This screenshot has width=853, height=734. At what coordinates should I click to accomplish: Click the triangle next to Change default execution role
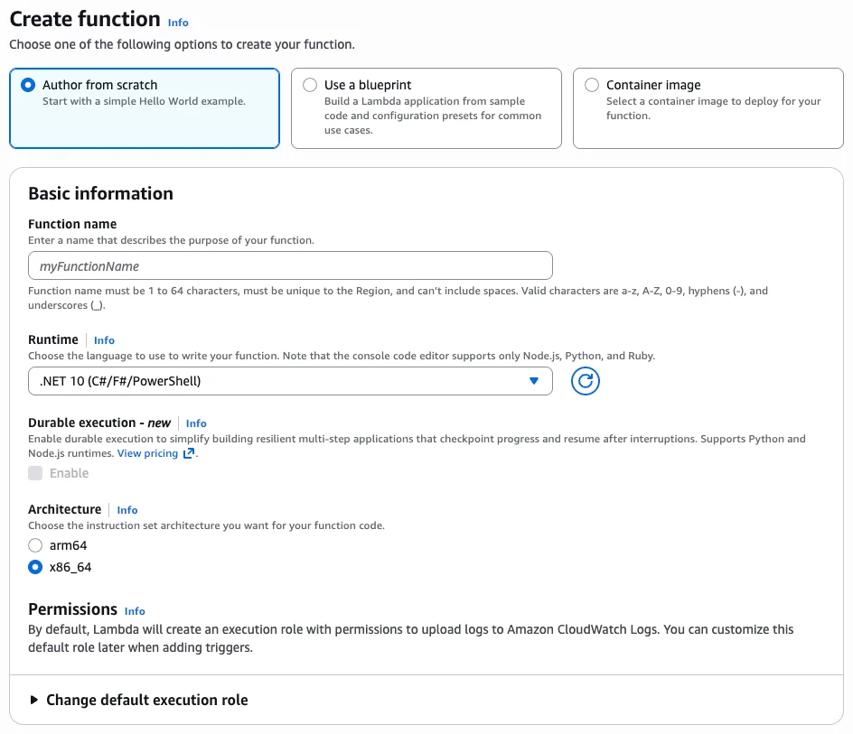pyautogui.click(x=34, y=700)
